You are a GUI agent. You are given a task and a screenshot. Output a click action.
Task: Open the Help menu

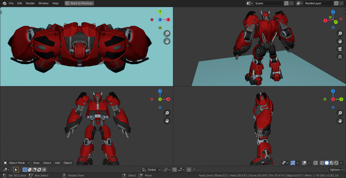[x=55, y=3]
